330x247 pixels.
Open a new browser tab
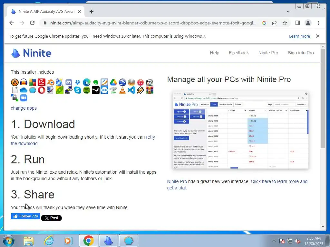91,12
